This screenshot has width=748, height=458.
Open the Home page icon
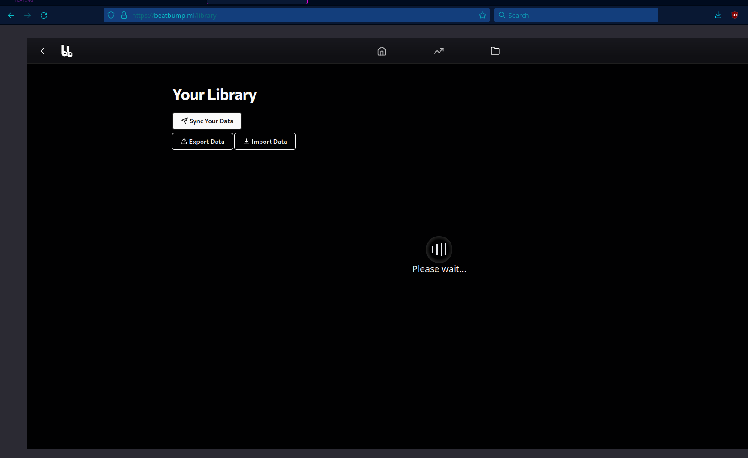(382, 51)
